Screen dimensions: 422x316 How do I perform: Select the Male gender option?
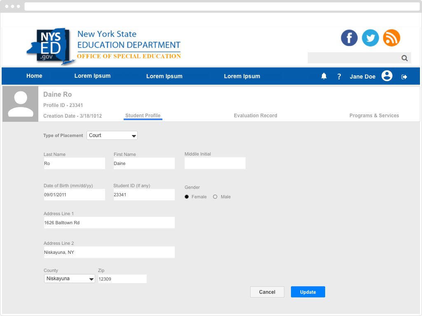(x=215, y=197)
